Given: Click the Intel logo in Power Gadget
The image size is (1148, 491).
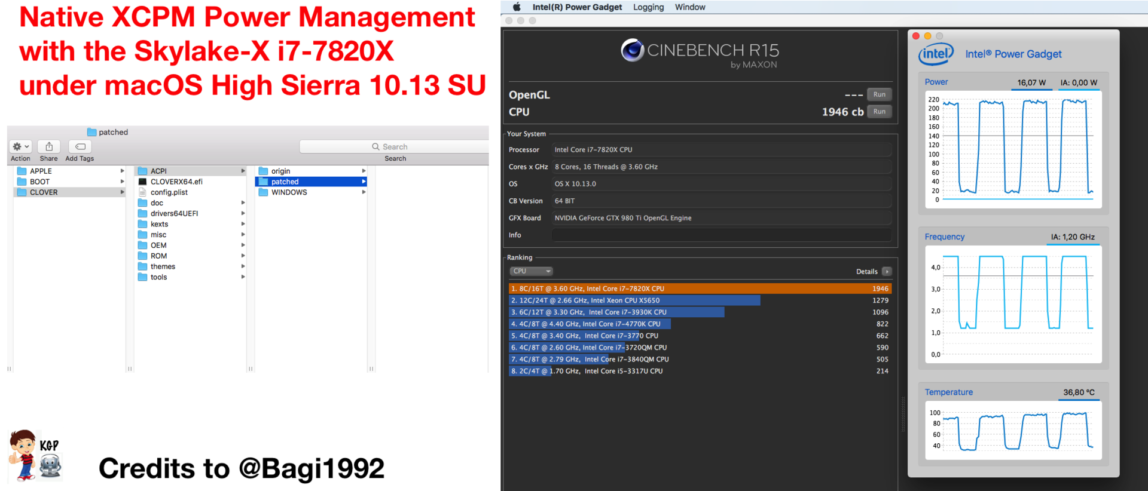Looking at the screenshot, I should coord(936,54).
